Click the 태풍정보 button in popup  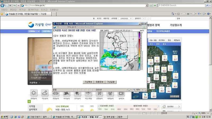pos(100,82)
